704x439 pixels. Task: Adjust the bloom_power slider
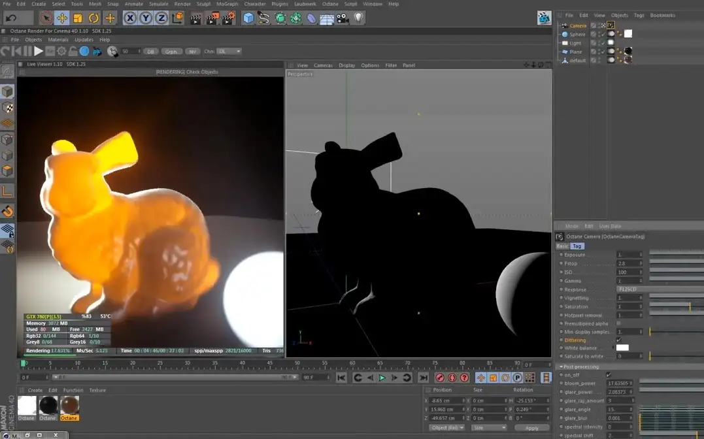point(671,383)
